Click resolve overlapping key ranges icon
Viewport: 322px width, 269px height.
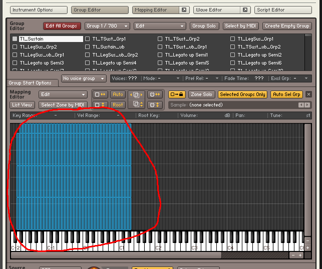click(x=136, y=94)
